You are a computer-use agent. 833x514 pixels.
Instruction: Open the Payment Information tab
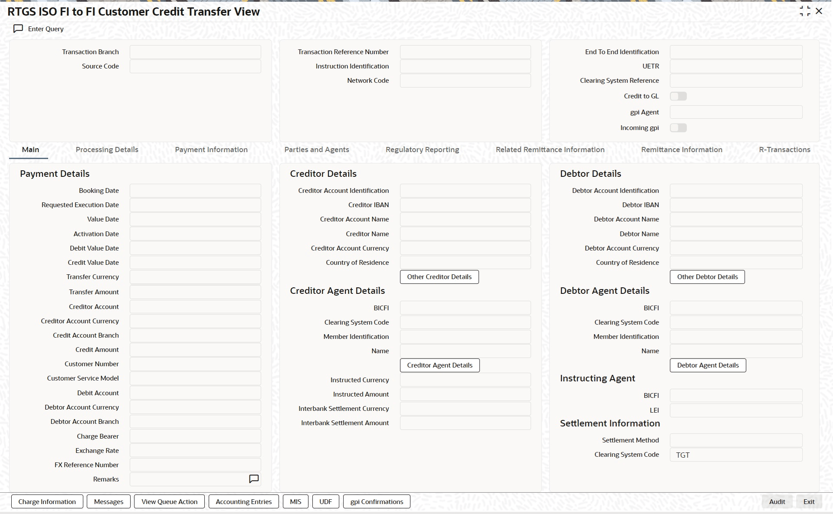[211, 150]
